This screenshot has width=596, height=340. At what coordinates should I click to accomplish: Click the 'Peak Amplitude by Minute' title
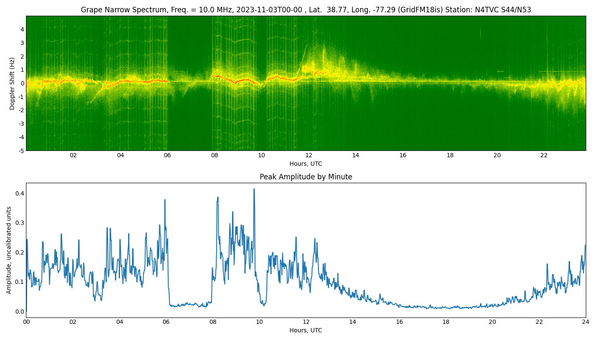pos(306,177)
